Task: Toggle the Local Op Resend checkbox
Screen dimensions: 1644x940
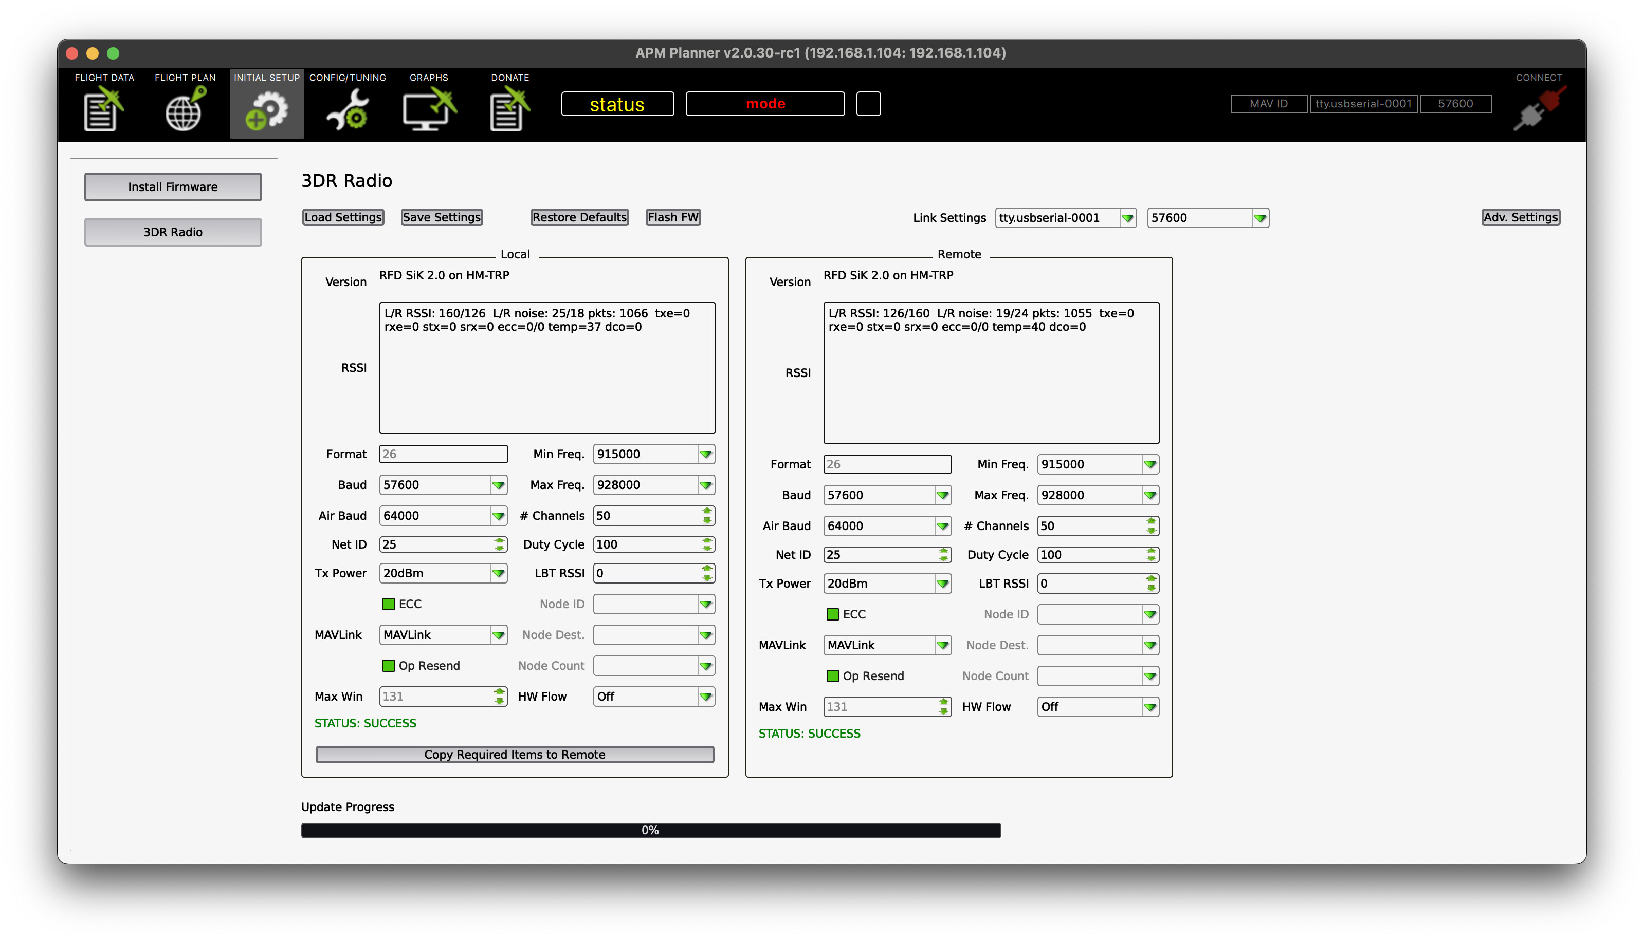Action: coord(388,666)
